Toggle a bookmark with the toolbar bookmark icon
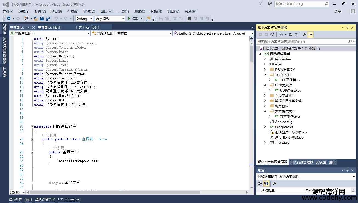This screenshot has height=203, width=358. (189, 19)
